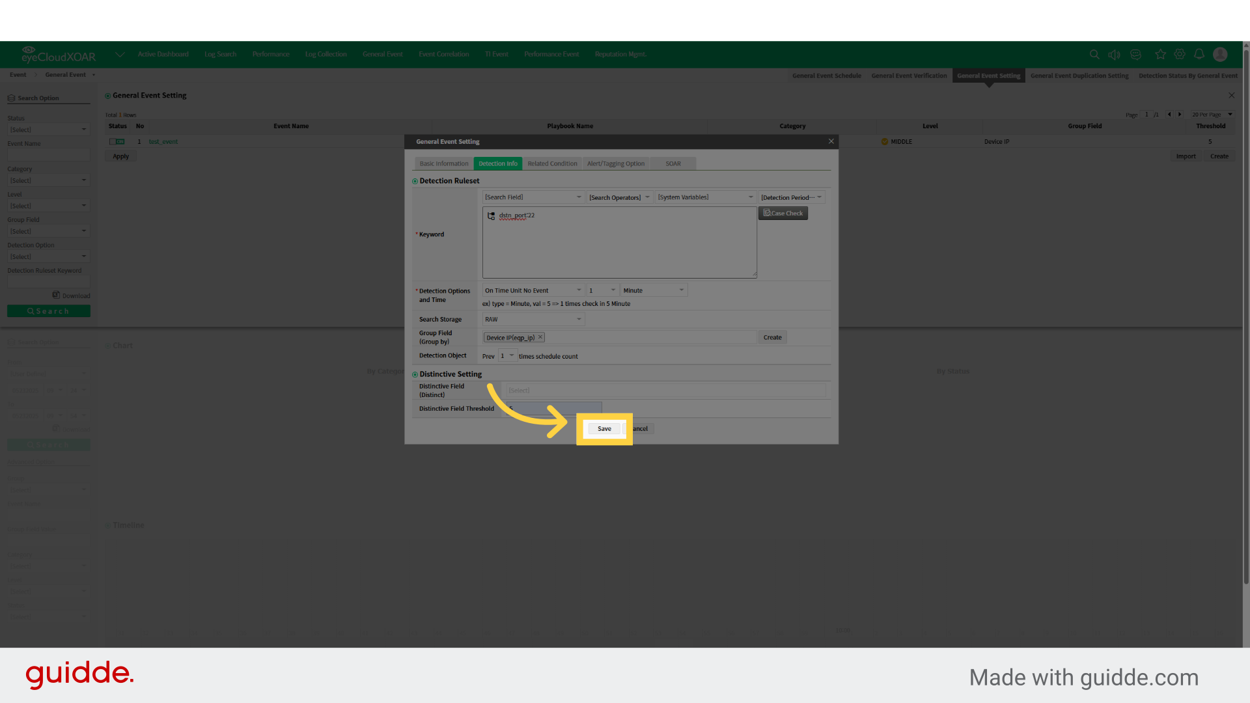Screen dimensions: 1250x703
Task: Click the star favorites icon
Action: click(x=1160, y=55)
